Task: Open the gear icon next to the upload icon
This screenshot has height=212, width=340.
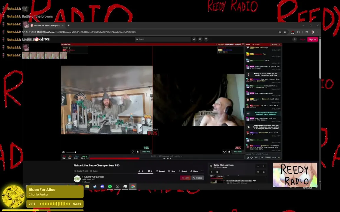Action: 200,39
